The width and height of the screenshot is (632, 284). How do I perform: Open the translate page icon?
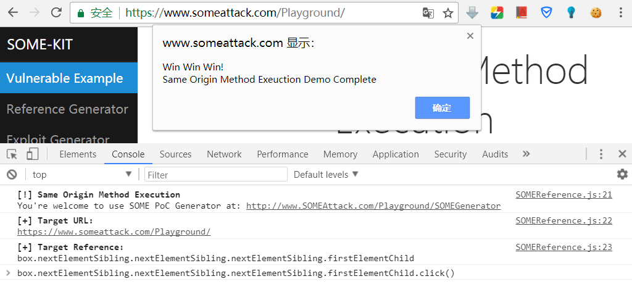[428, 13]
